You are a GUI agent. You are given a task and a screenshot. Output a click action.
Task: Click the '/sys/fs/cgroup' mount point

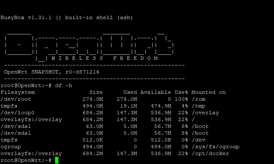216,147
